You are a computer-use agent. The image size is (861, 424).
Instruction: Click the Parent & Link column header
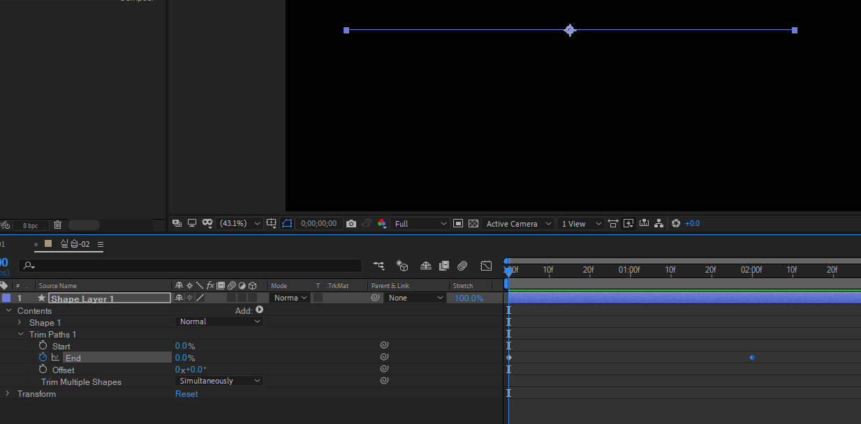390,286
